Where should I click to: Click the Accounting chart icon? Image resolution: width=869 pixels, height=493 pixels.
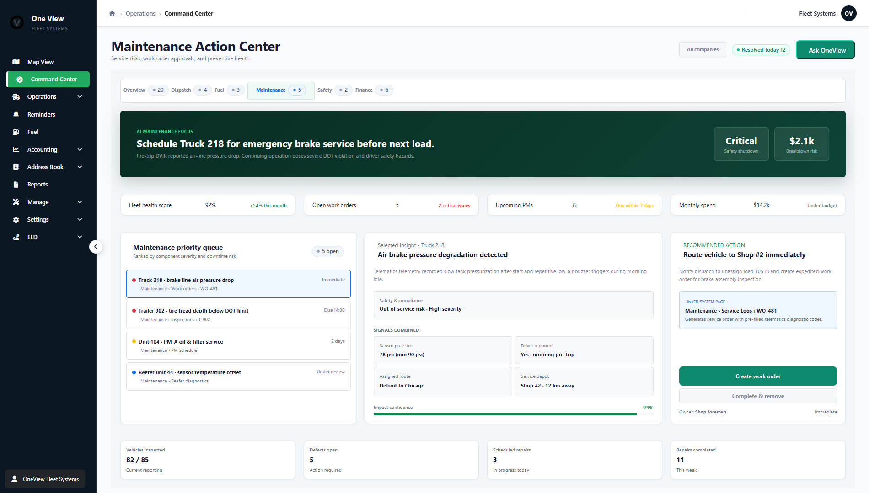[16, 149]
